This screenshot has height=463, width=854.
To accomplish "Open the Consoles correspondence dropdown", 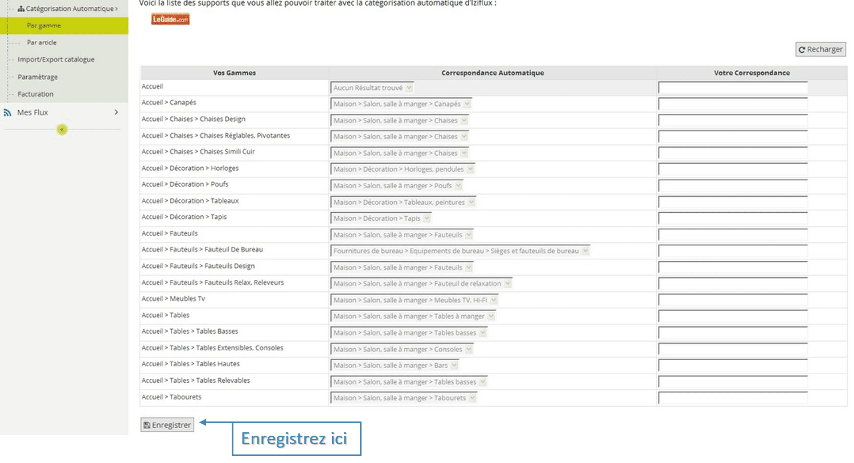I will tap(402, 349).
